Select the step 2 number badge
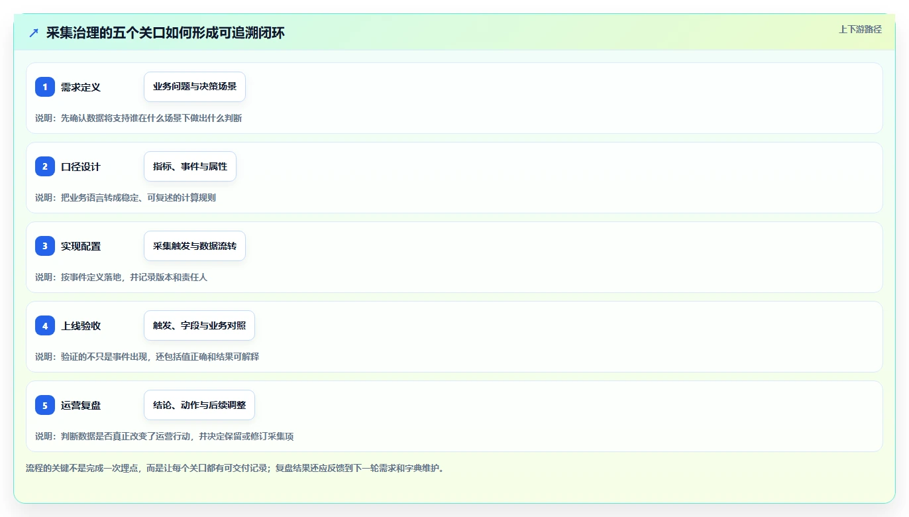909x517 pixels. (x=45, y=166)
